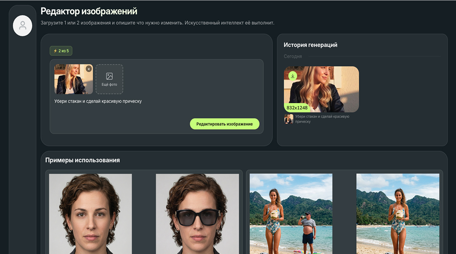This screenshot has width=456, height=254.
Task: Open the generated result image in history
Action: click(326, 88)
